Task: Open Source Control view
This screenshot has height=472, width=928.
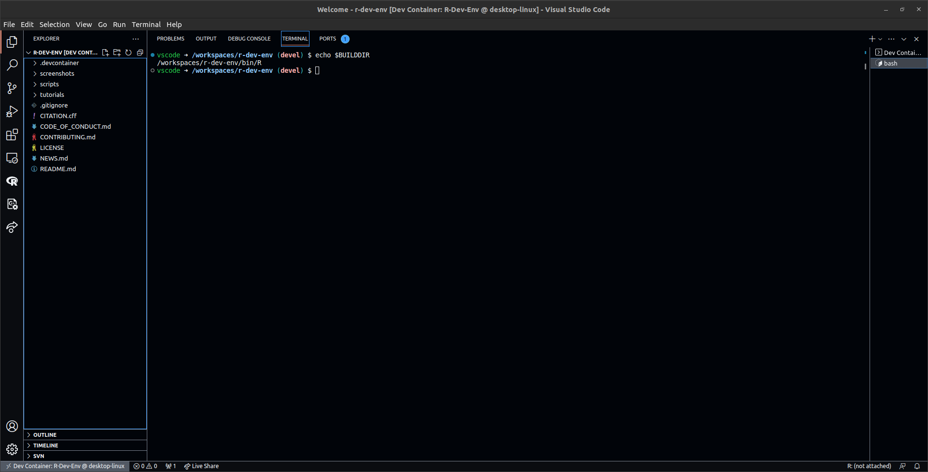Action: point(12,88)
